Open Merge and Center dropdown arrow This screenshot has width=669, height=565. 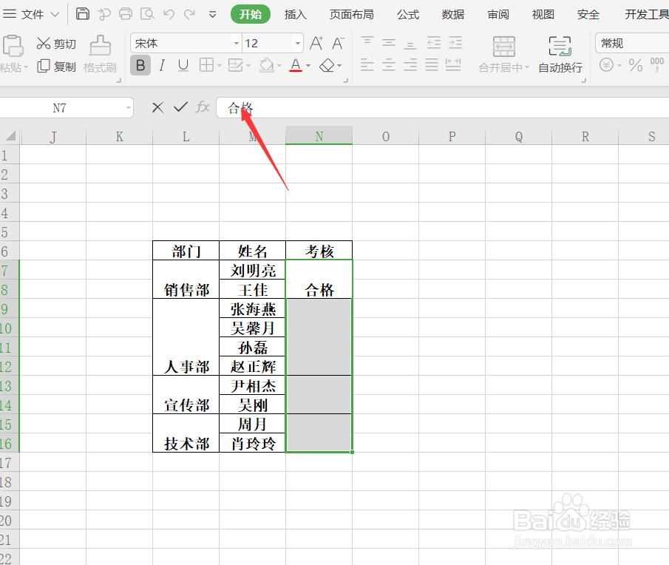coord(527,67)
